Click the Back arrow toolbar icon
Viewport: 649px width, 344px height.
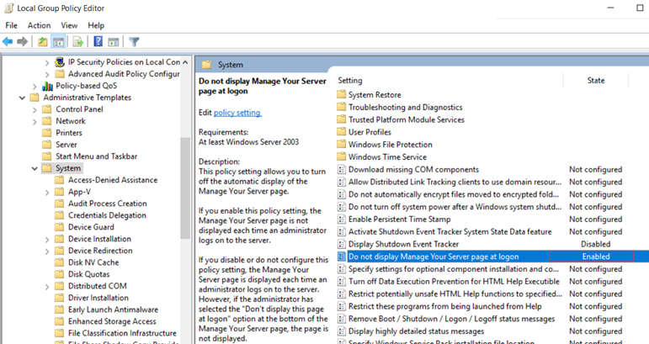point(8,41)
